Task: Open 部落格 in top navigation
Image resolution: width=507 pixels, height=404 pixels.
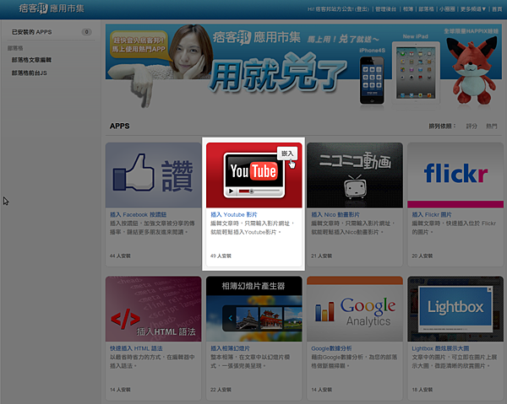Action: [426, 9]
